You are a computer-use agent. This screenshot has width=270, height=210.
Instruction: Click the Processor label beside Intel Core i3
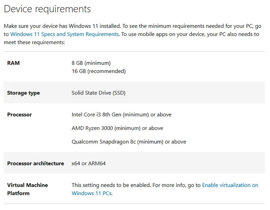[19, 115]
